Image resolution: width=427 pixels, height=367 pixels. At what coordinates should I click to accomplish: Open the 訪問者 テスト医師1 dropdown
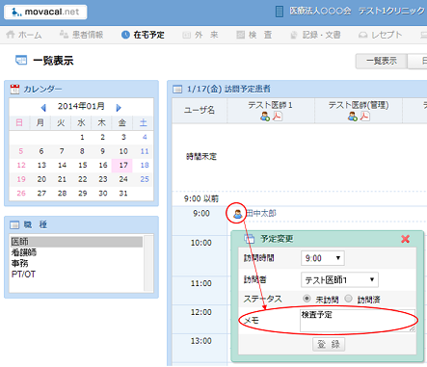339,279
